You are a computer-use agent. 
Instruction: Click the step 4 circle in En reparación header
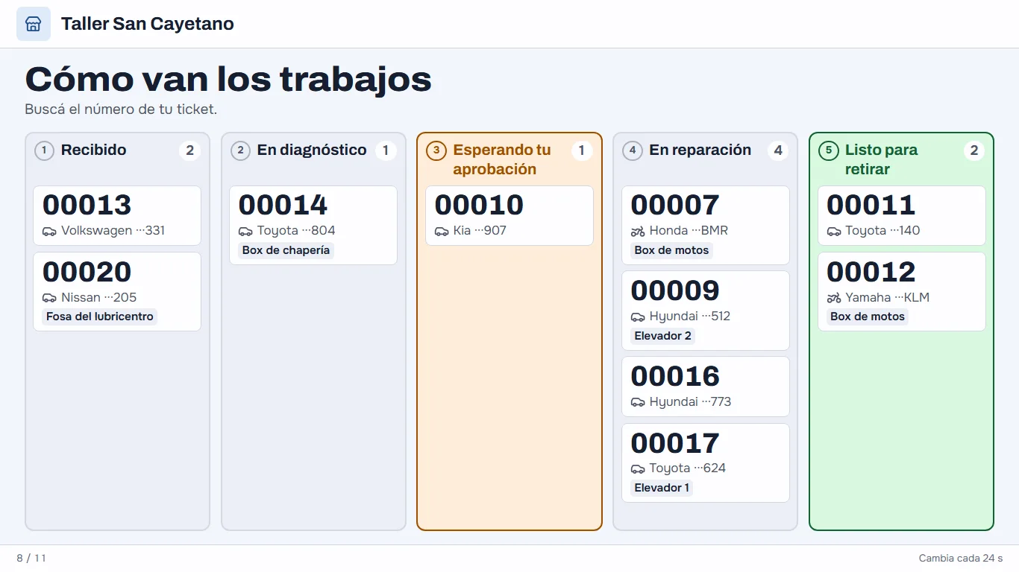(633, 150)
